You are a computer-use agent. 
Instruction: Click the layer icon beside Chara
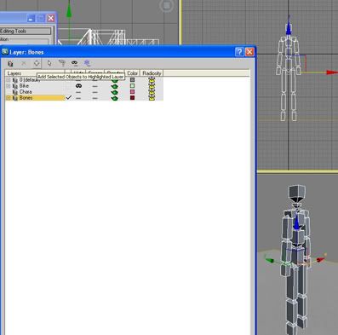click(15, 92)
